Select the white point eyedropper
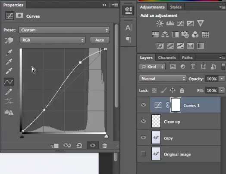226x174 pixels. click(9, 71)
